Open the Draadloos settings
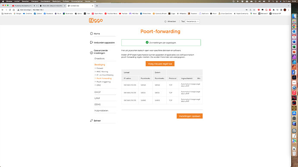This screenshot has width=298, height=167. coord(99,59)
